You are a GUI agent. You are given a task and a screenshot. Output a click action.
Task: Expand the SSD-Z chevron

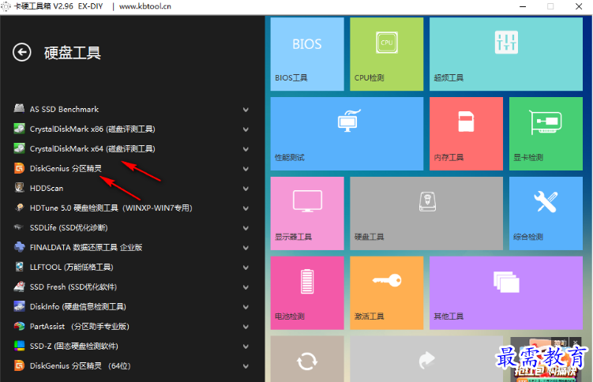246,346
